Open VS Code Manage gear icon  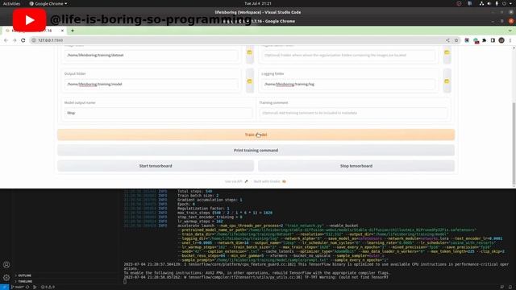[x=6, y=277]
